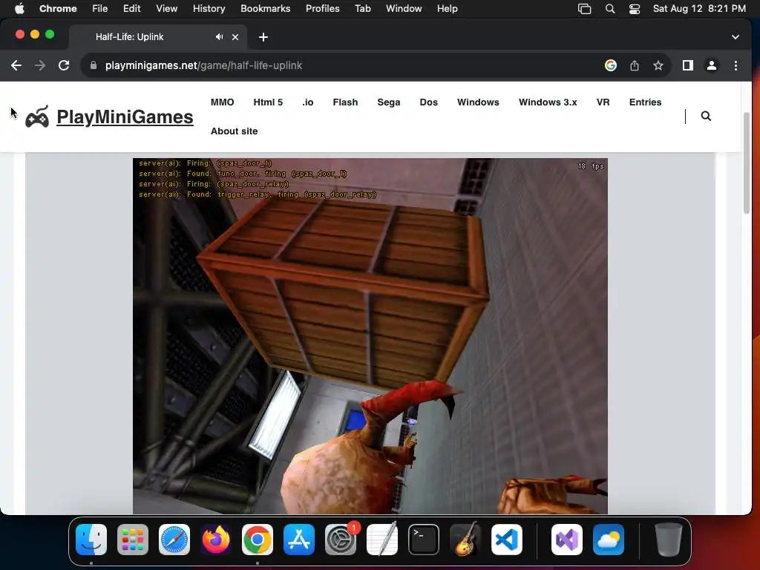The image size is (760, 570).
Task: Open Control Center in the menu bar
Action: (x=635, y=9)
